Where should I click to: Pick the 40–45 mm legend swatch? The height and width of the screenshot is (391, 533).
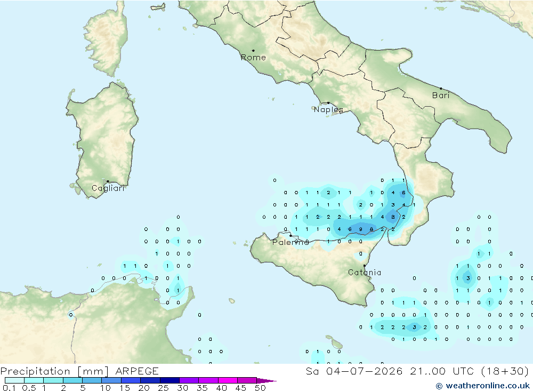pos(228,380)
